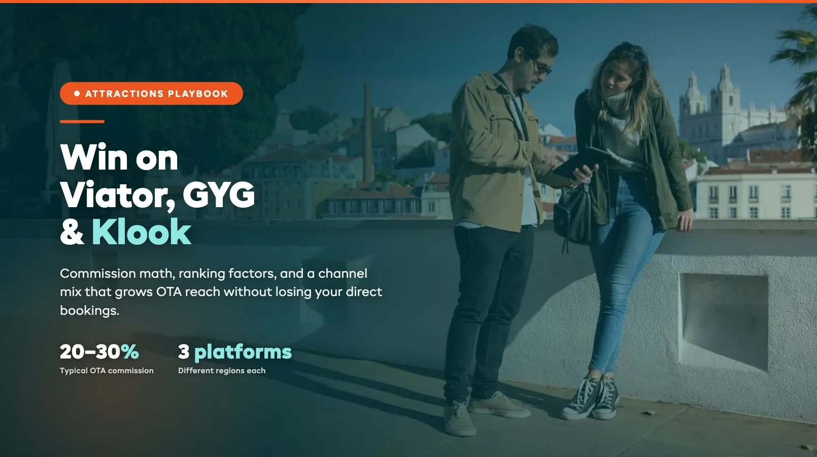Click the 'Typical OTA commission' caption
The image size is (817, 457).
107,371
